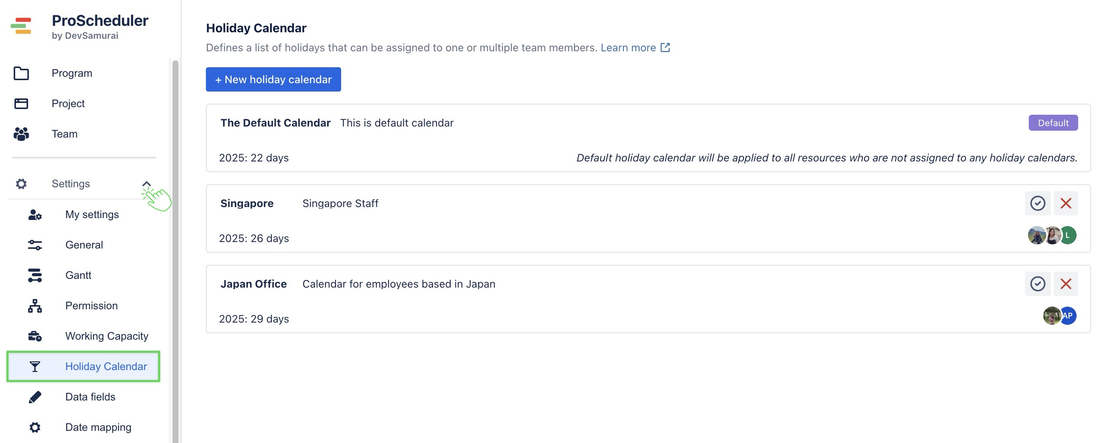Screen dimensions: 1104x443
Task: Click the My settings user-gear icon
Action: [35, 215]
